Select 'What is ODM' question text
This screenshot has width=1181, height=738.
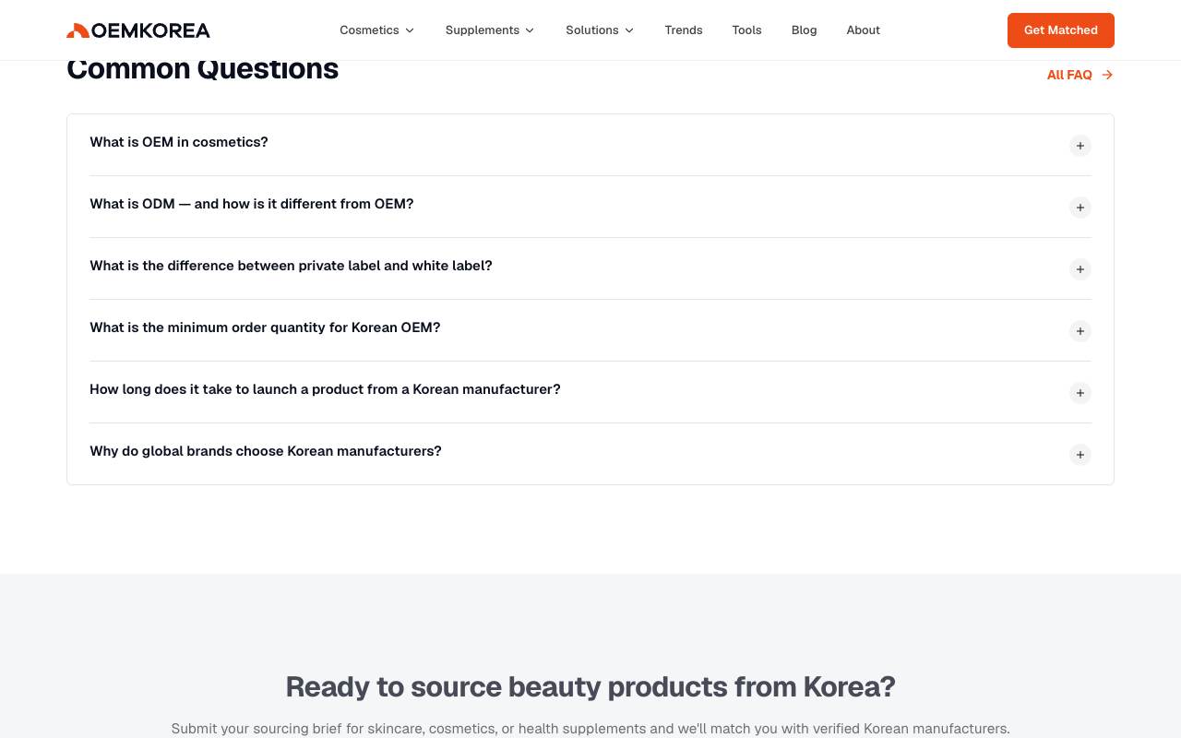(x=252, y=204)
